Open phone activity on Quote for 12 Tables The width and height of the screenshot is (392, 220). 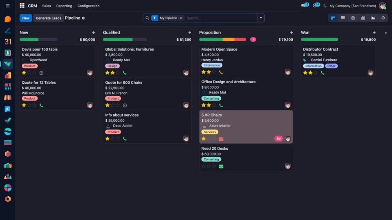42,105
